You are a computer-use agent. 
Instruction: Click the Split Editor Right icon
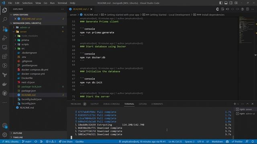[x=247, y=9]
